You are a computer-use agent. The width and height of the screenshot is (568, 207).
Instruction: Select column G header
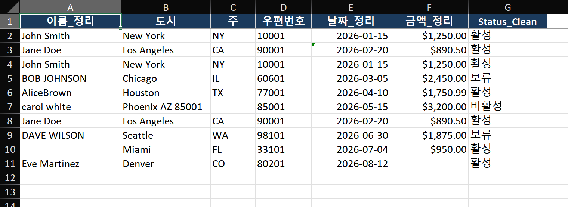click(x=508, y=7)
